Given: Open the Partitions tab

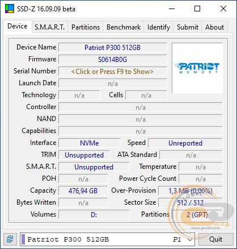Looking at the screenshot, I should click(x=86, y=27).
